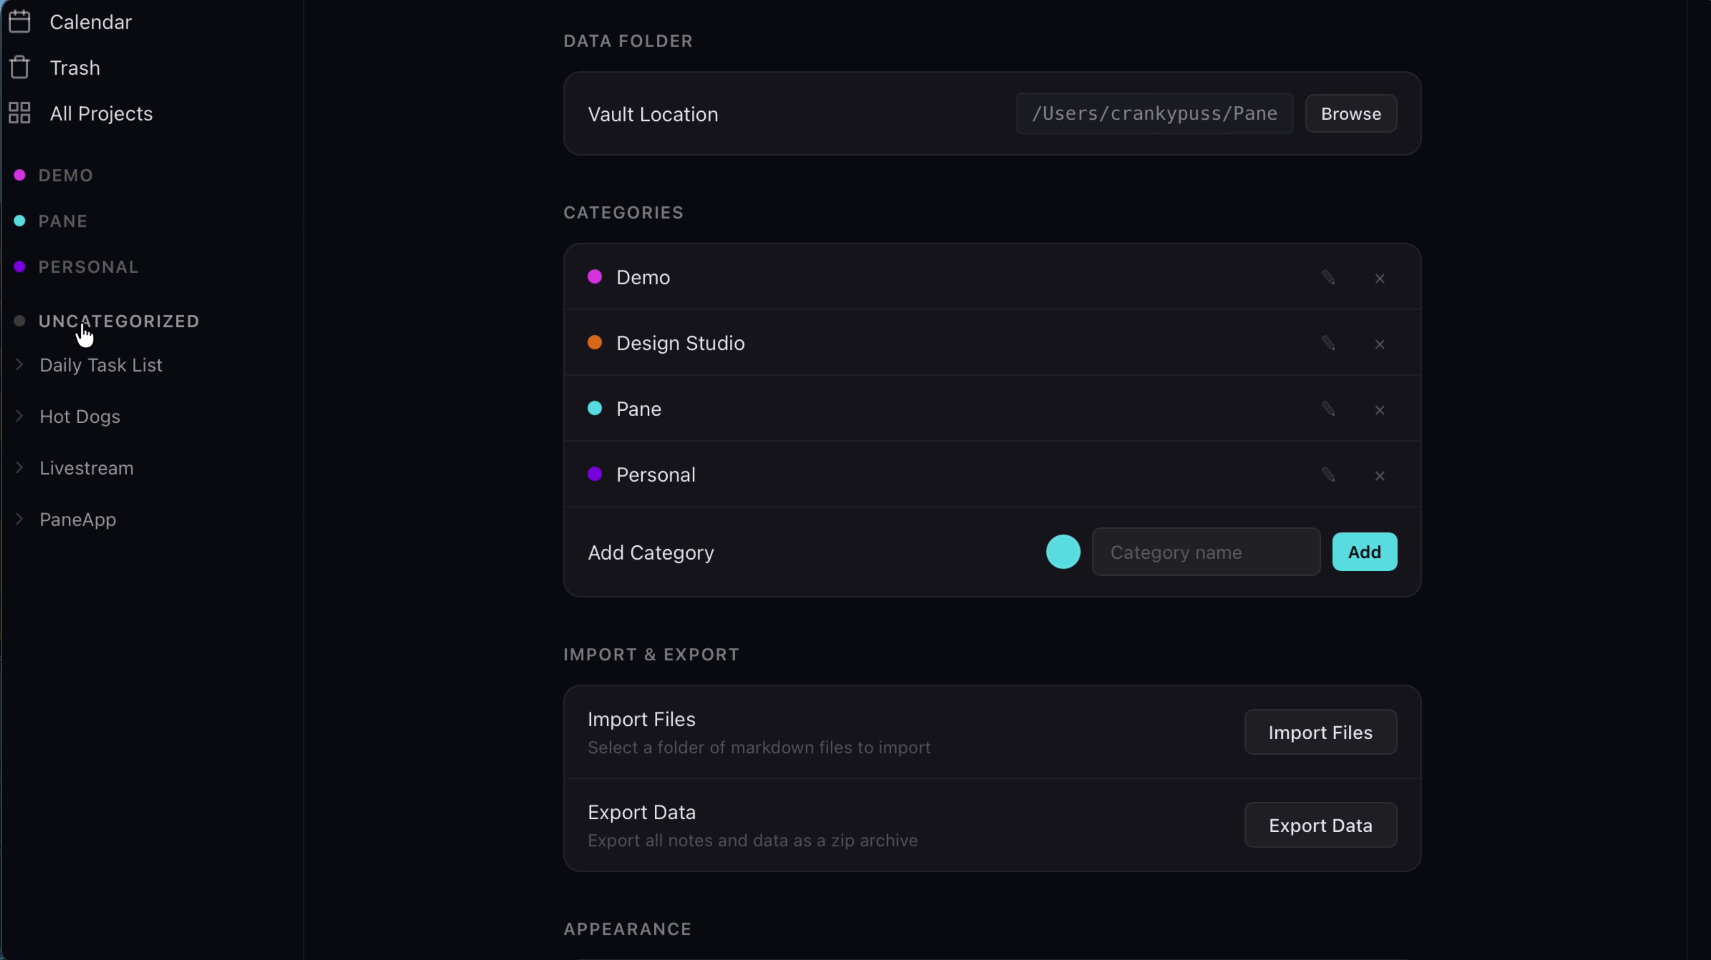Delete the Demo category

1380,278
